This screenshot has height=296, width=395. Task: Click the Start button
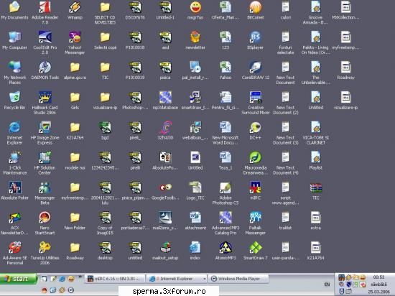[19, 279]
